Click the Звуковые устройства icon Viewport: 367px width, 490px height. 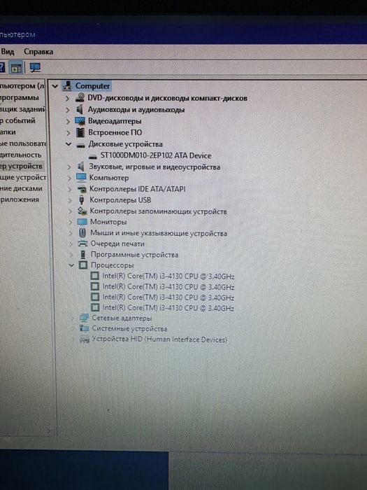[81, 167]
